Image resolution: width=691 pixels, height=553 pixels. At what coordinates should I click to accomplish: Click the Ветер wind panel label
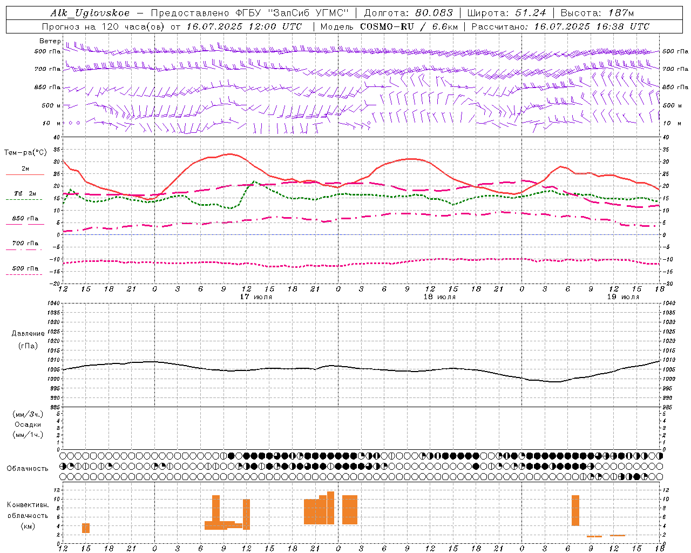pyautogui.click(x=50, y=41)
